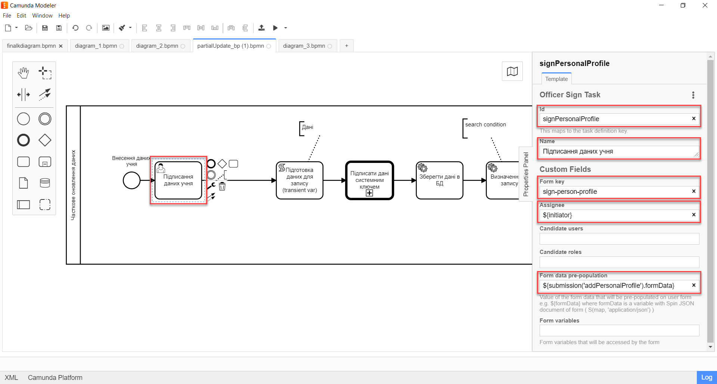
Task: Switch to diagram_1.bpmn tab
Action: pyautogui.click(x=99, y=46)
